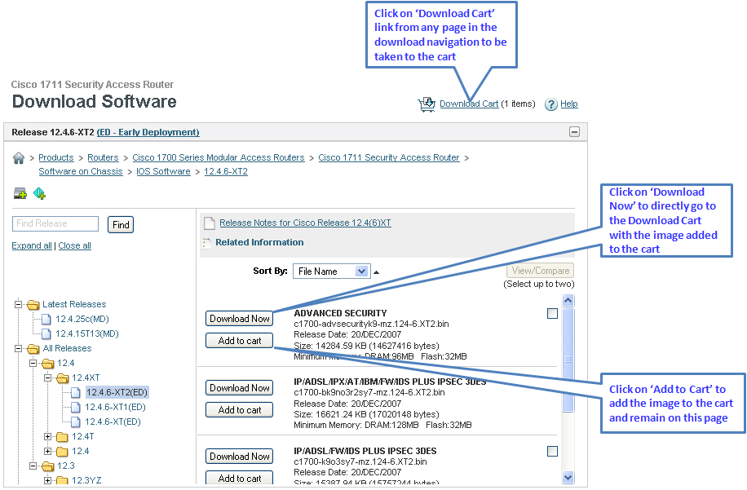Expand the nested 12.4 subfolder node
The height and width of the screenshot is (490, 747).
coord(47,451)
